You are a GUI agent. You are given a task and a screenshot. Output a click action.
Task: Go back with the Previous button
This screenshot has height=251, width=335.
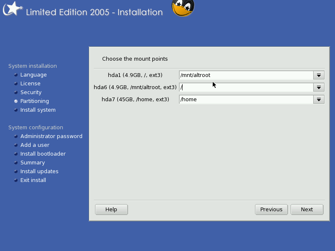point(271,210)
